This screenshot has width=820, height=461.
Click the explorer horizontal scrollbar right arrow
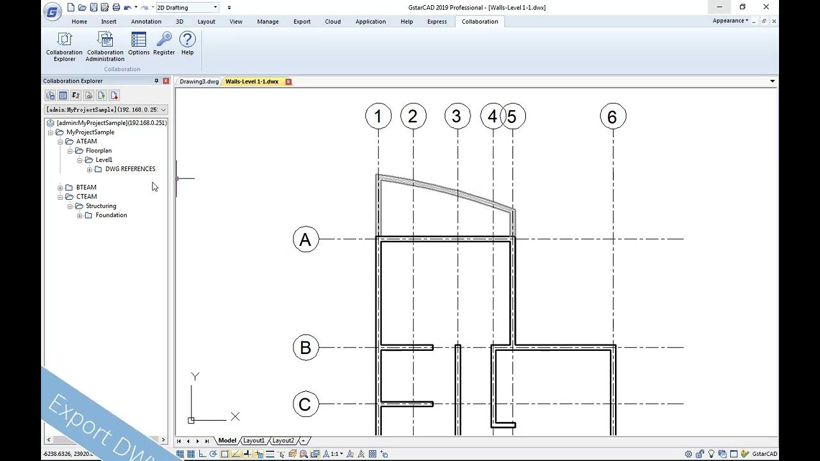pyautogui.click(x=163, y=440)
